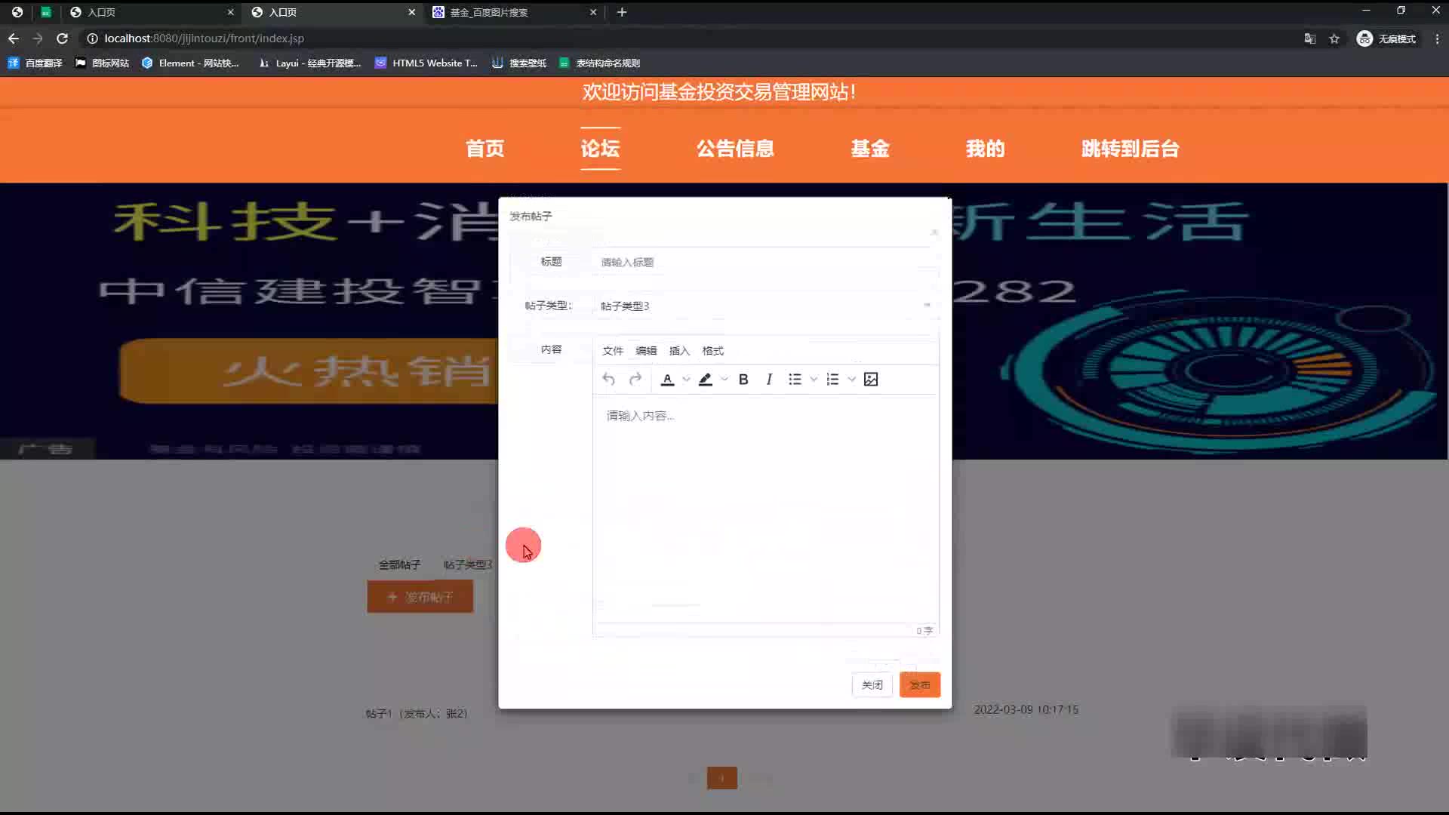
Task: Close the 基金_百度图片搜索 tab
Action: click(x=593, y=12)
